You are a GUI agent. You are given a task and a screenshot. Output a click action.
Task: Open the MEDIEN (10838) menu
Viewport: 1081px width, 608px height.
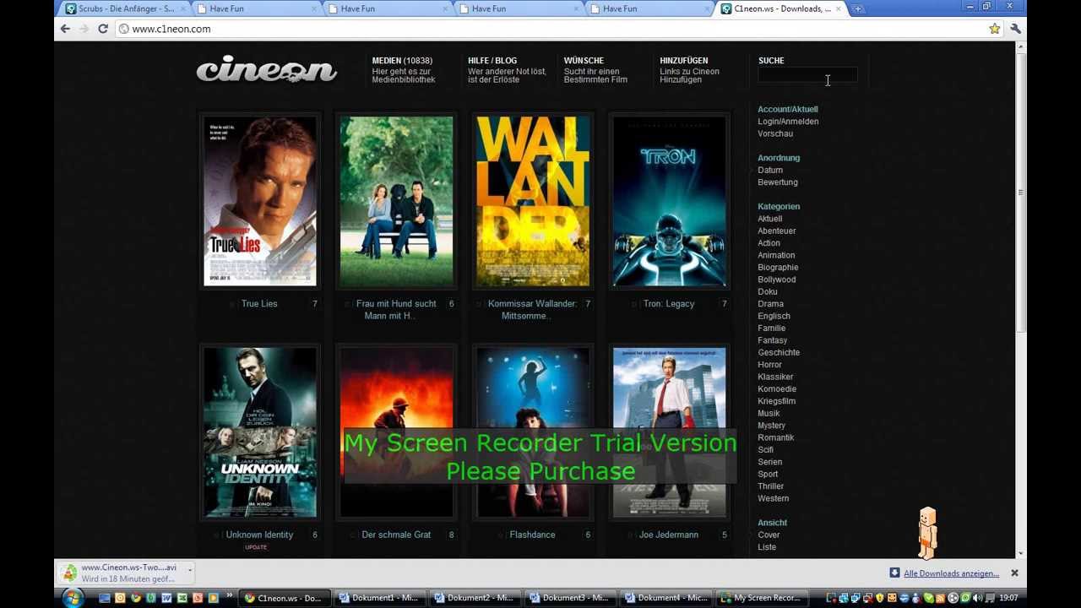point(402,61)
